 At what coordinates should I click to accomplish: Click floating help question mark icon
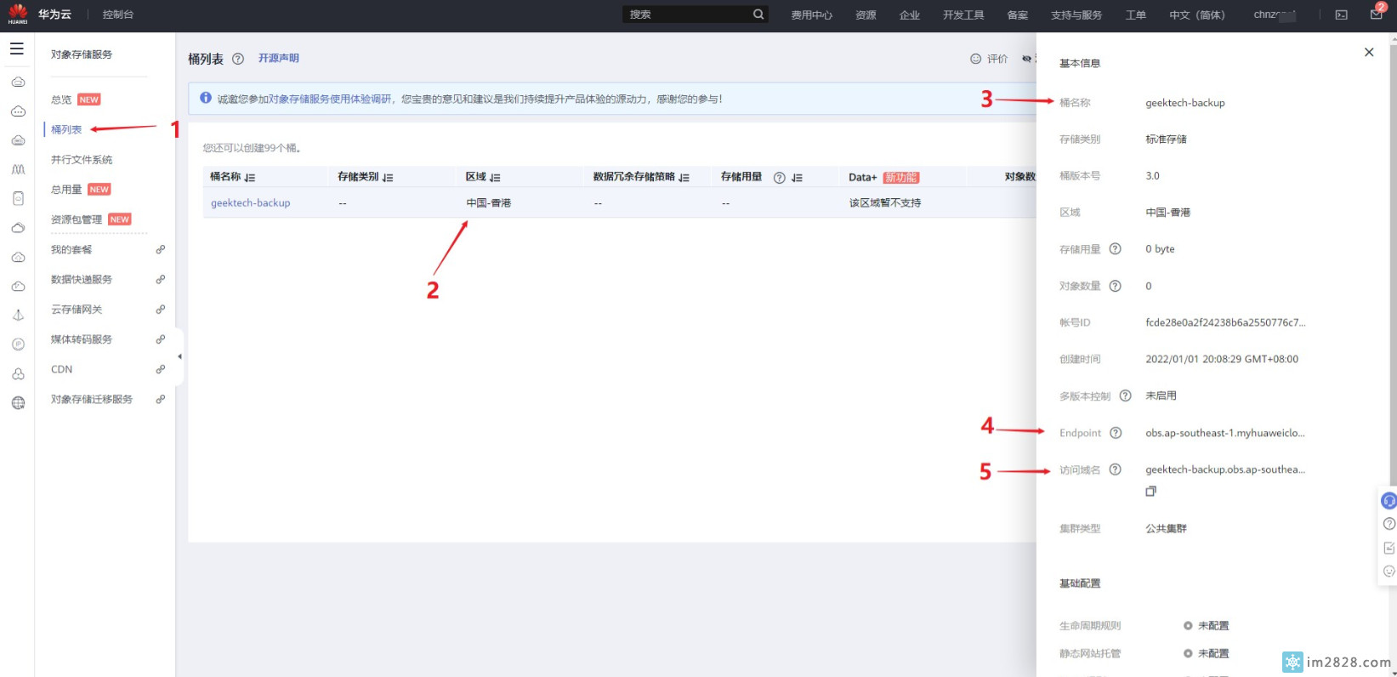(x=1389, y=524)
